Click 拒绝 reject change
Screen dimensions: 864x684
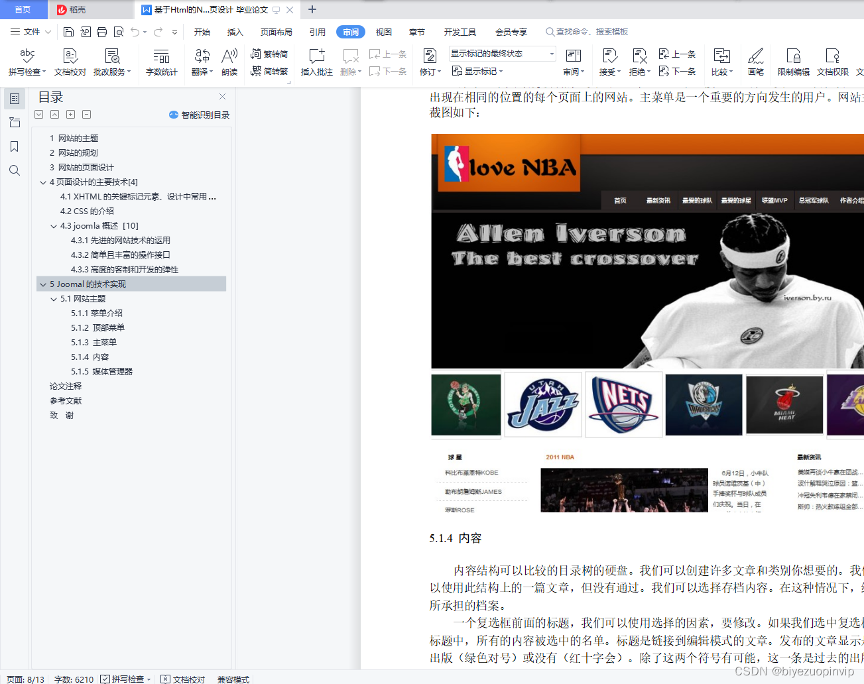click(x=639, y=62)
